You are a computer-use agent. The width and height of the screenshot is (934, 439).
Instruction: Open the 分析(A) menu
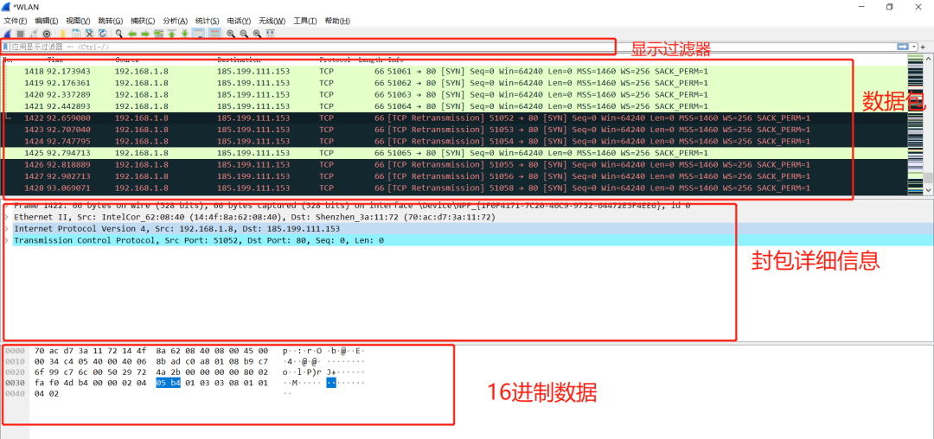pos(175,21)
